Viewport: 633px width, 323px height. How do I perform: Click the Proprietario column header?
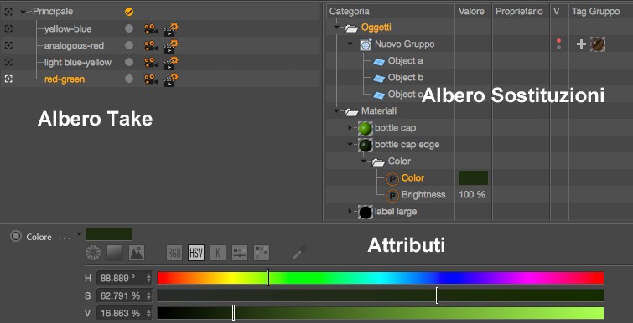tap(520, 12)
